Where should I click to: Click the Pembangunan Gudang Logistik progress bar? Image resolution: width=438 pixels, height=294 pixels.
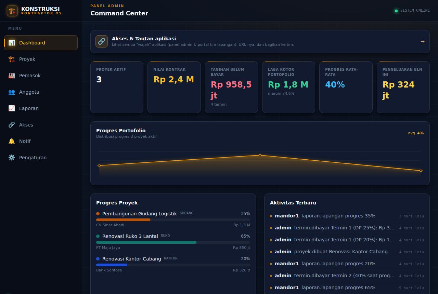(x=173, y=220)
